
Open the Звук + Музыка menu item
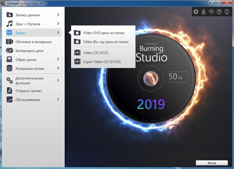(33, 24)
